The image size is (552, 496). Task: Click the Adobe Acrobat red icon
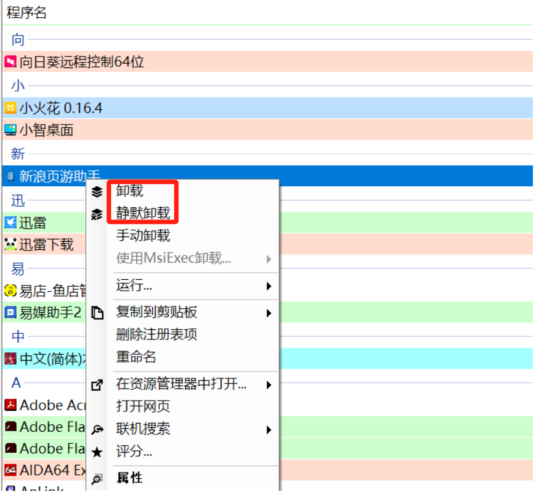(x=10, y=405)
